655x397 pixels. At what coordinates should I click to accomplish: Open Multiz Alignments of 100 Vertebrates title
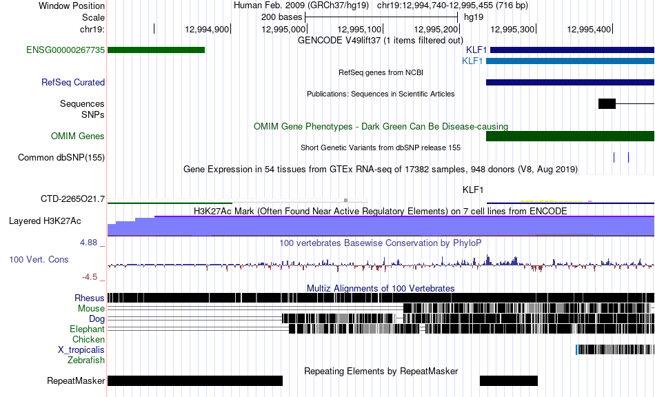pos(381,289)
